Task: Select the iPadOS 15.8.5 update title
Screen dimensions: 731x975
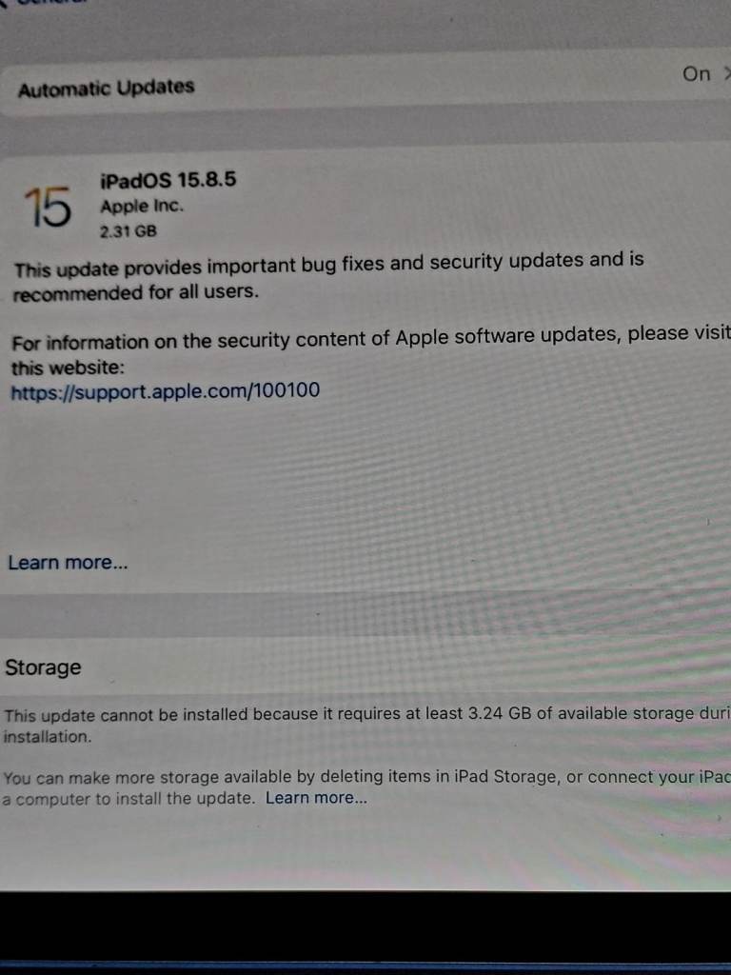Action: pos(167,180)
